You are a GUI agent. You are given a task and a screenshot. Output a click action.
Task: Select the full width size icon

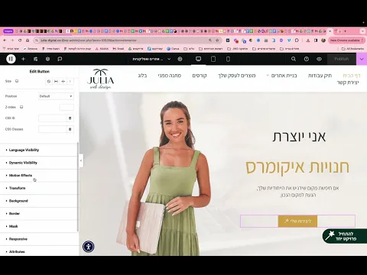56,82
